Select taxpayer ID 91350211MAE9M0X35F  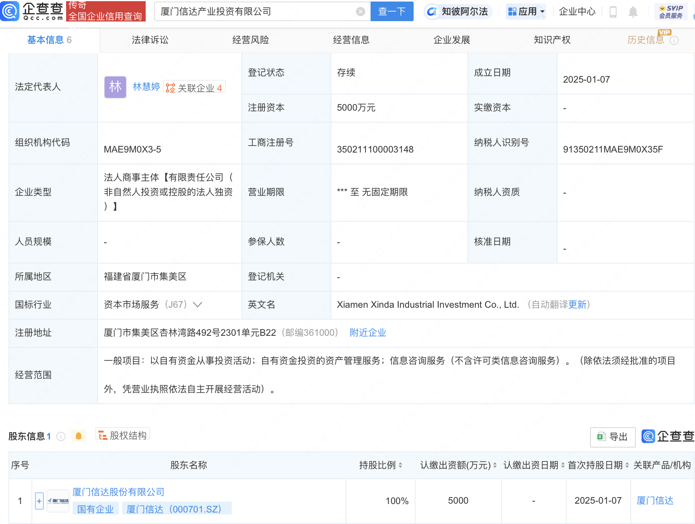pyautogui.click(x=613, y=149)
